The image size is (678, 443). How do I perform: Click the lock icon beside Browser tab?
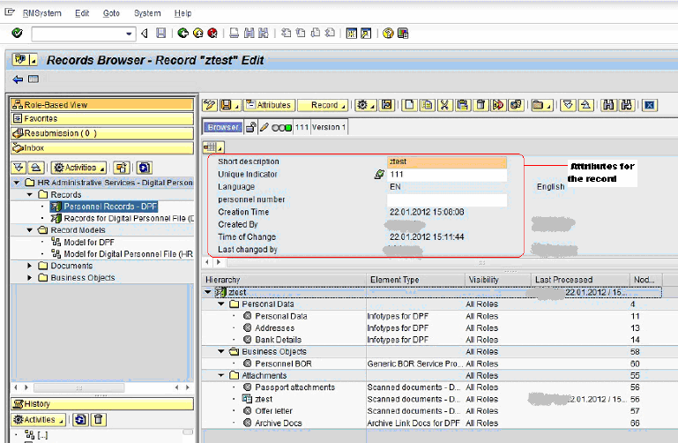(x=251, y=127)
